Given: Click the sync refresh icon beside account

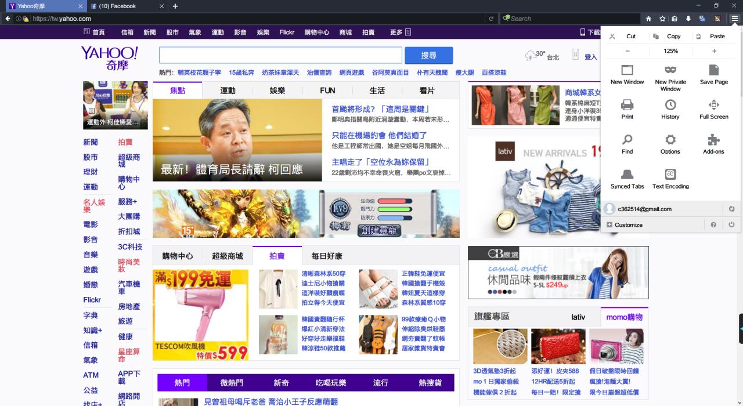Looking at the screenshot, I should click(x=731, y=209).
